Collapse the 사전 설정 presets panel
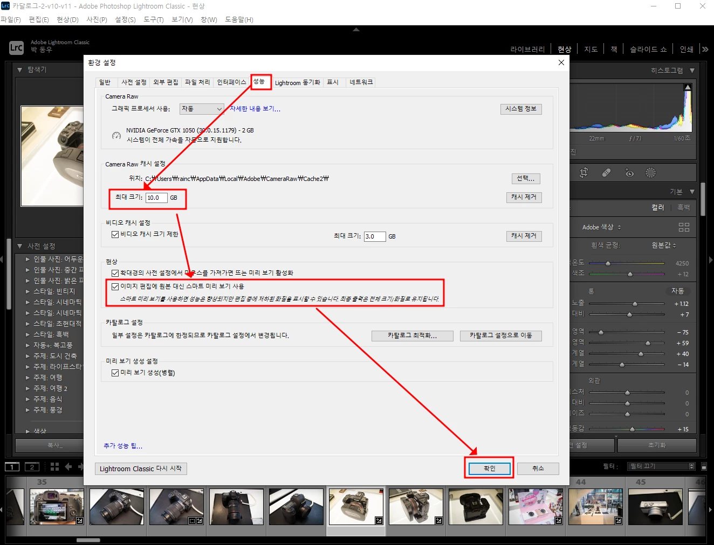The height and width of the screenshot is (545, 714). (x=20, y=246)
